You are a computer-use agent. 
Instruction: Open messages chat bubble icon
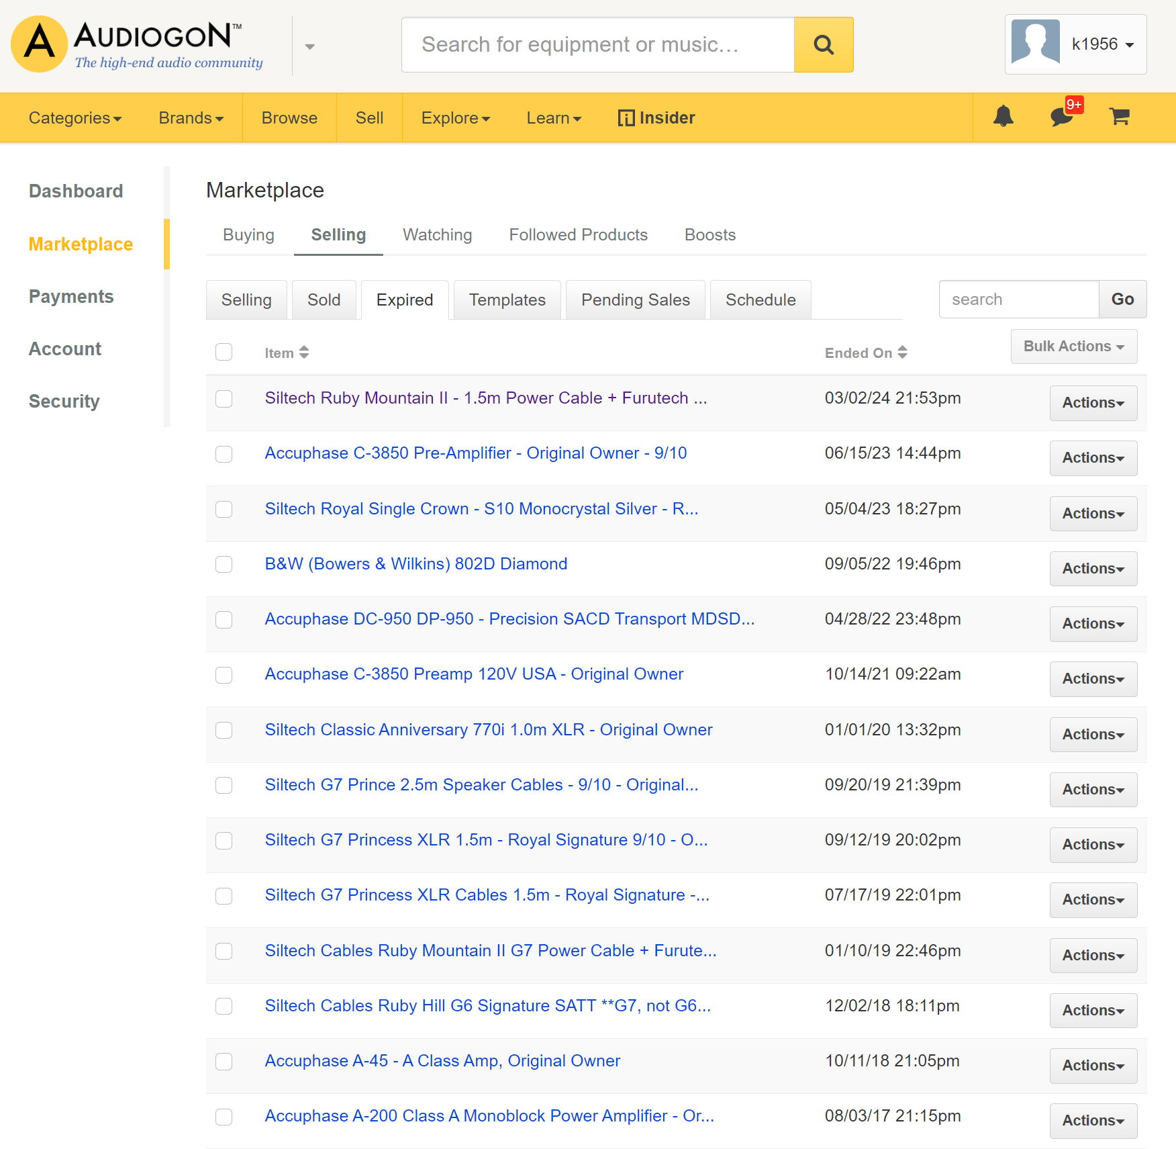click(x=1062, y=117)
